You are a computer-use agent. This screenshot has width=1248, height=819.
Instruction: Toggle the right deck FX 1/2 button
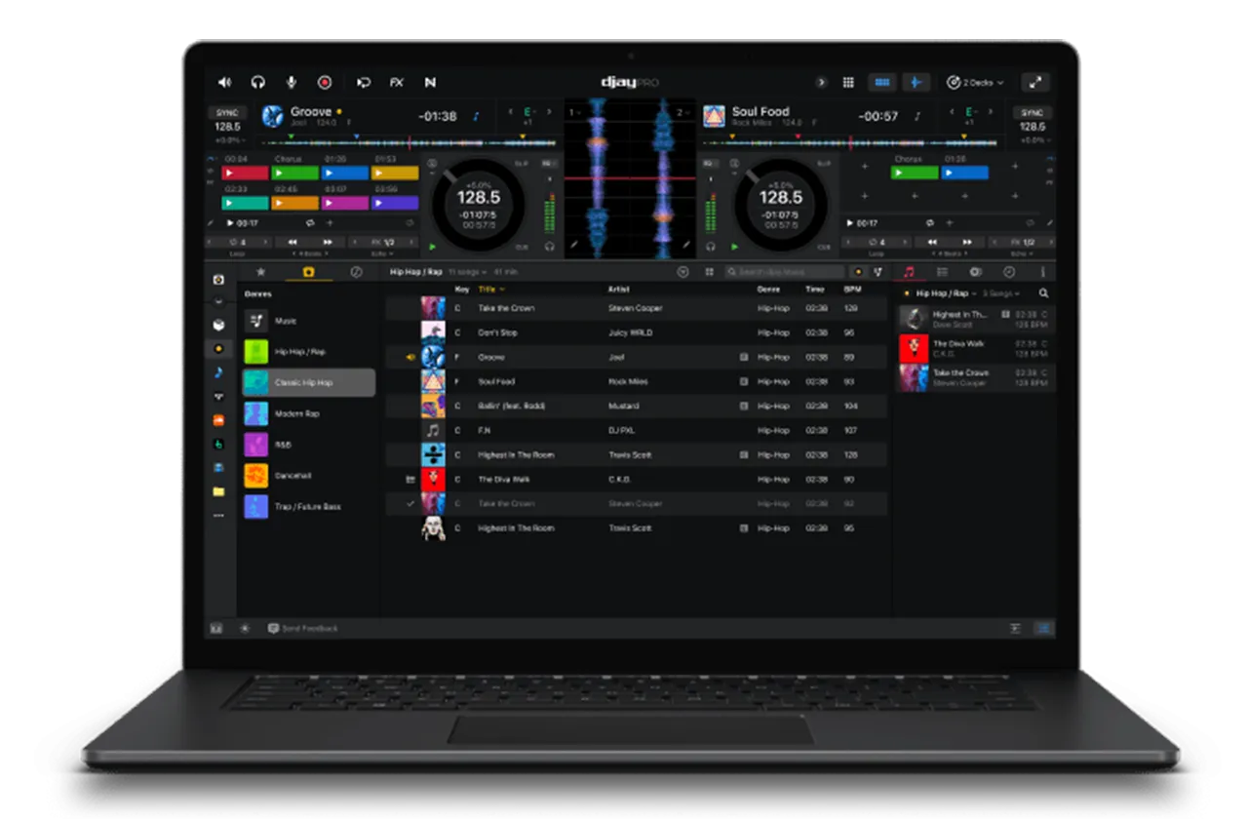[1022, 242]
